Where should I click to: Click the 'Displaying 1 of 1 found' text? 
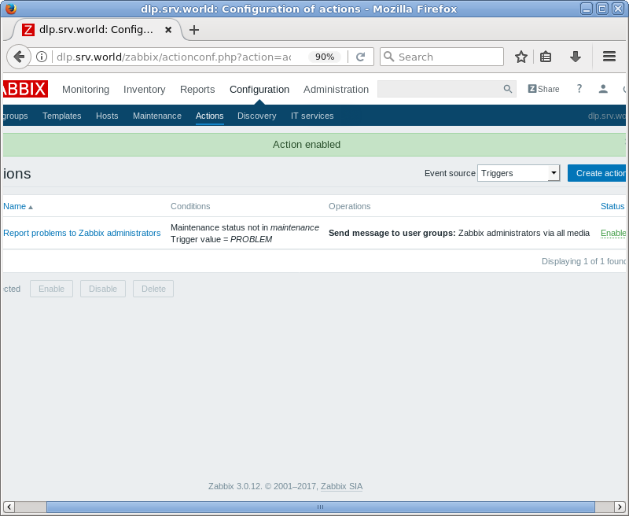[x=583, y=261]
